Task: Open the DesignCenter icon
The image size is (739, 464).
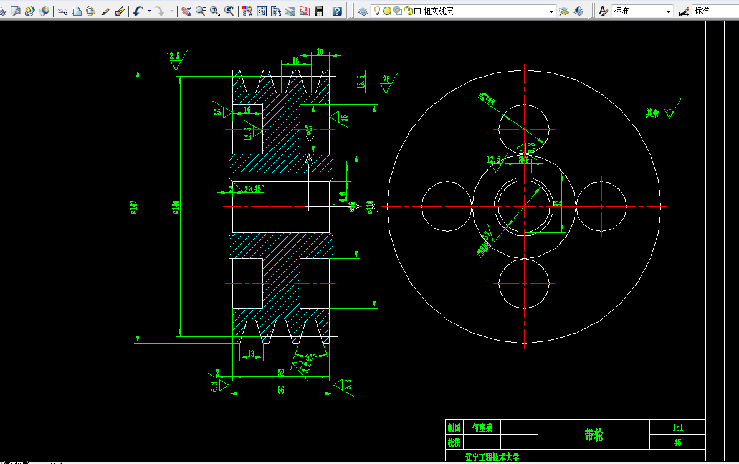Action: click(262, 11)
